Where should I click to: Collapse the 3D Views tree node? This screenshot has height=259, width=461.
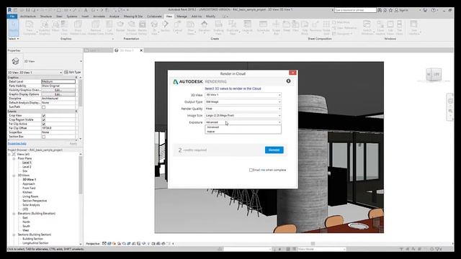coord(14,176)
